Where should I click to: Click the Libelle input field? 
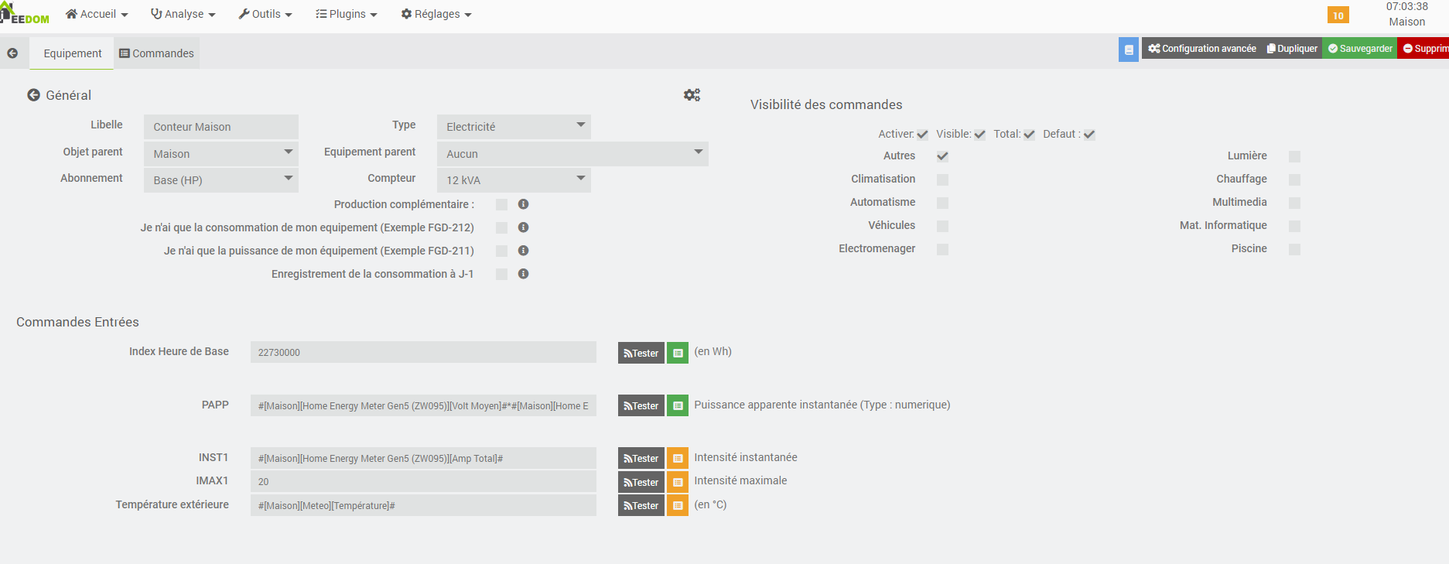[x=220, y=127]
